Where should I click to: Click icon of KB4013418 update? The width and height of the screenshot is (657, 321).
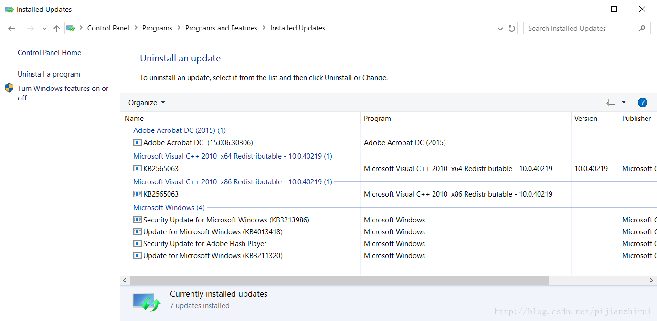[x=138, y=231]
